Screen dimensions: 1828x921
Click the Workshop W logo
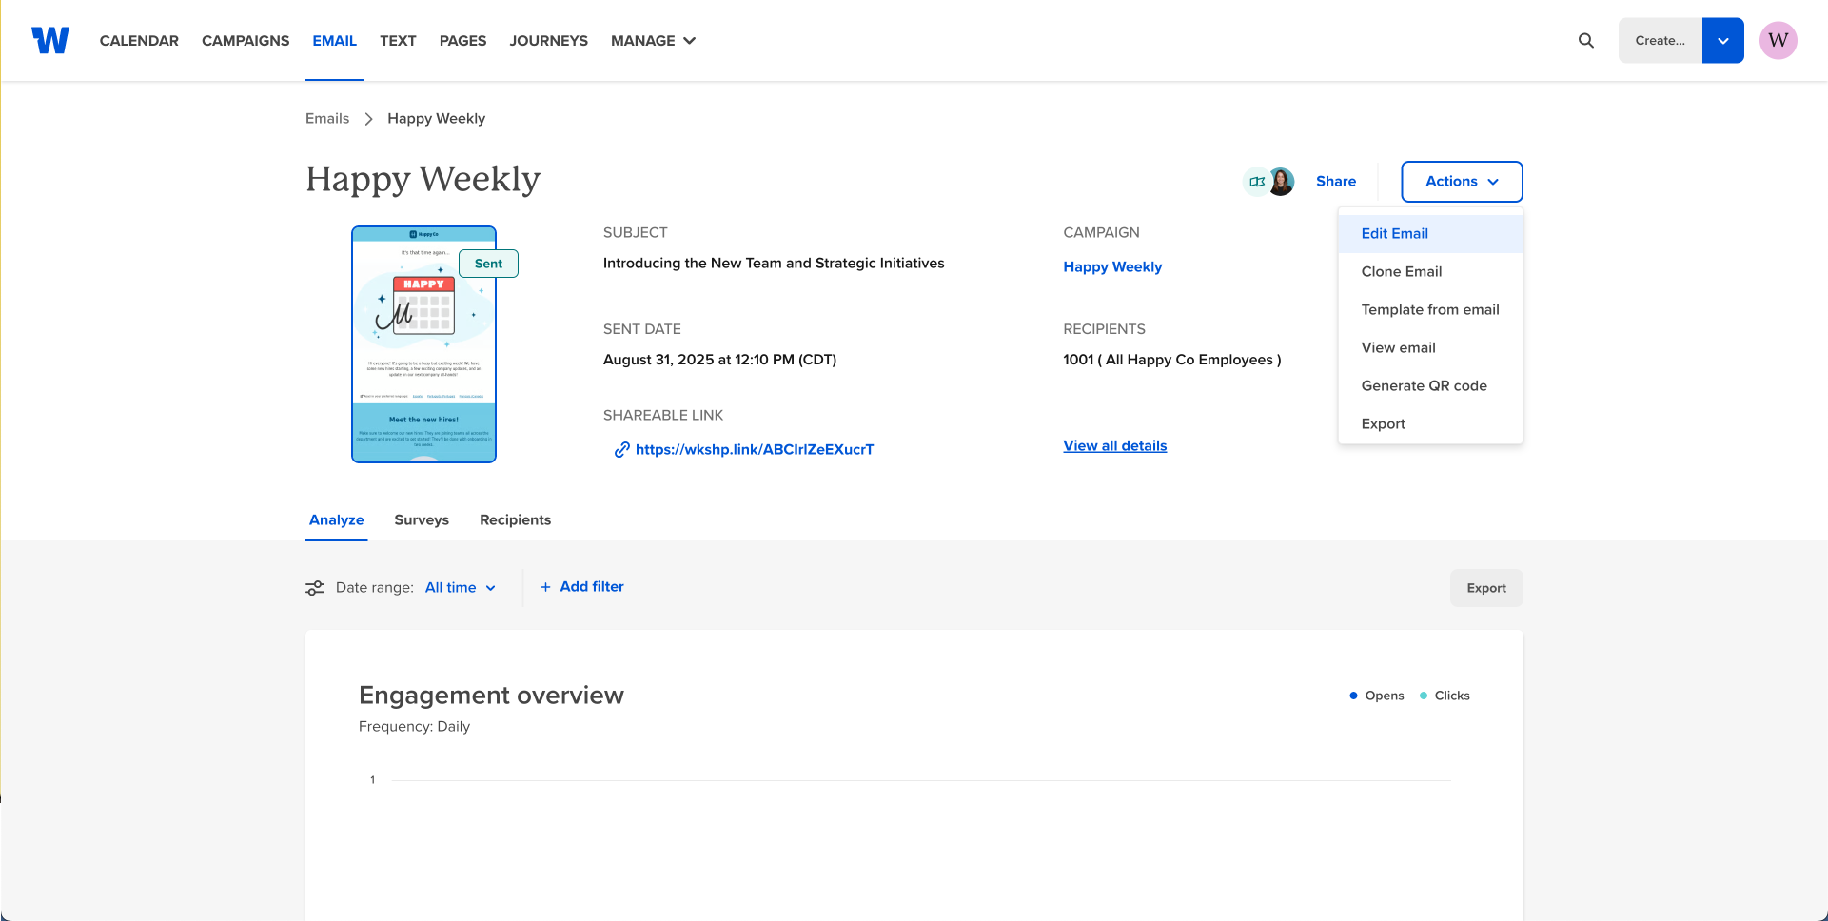click(50, 40)
